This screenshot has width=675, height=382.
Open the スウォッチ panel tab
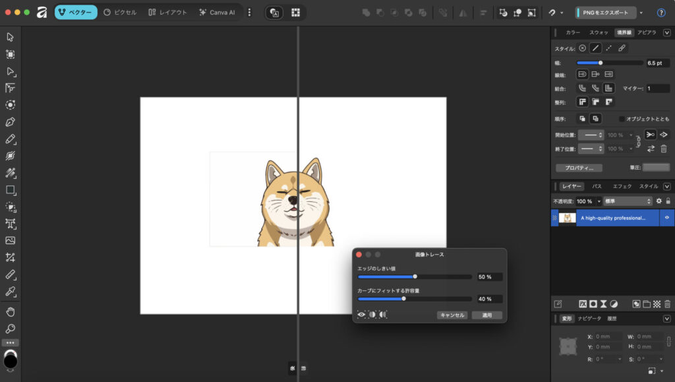click(x=599, y=32)
